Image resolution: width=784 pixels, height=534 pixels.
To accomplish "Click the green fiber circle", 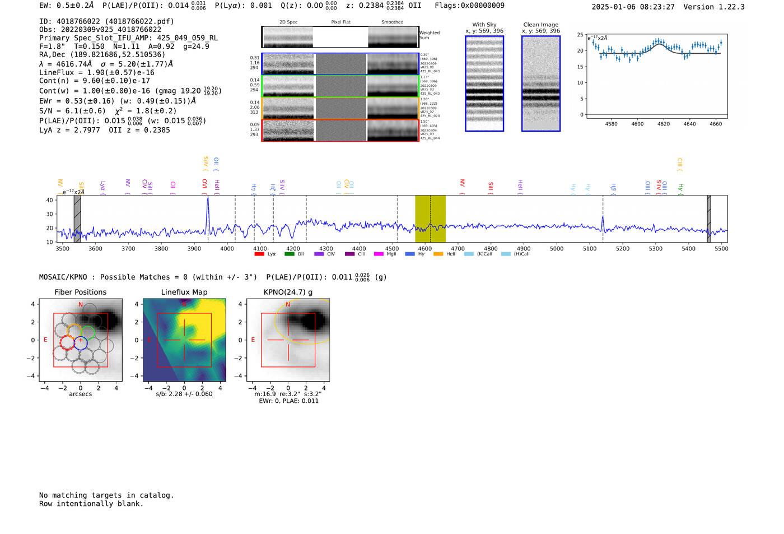I will click(88, 332).
